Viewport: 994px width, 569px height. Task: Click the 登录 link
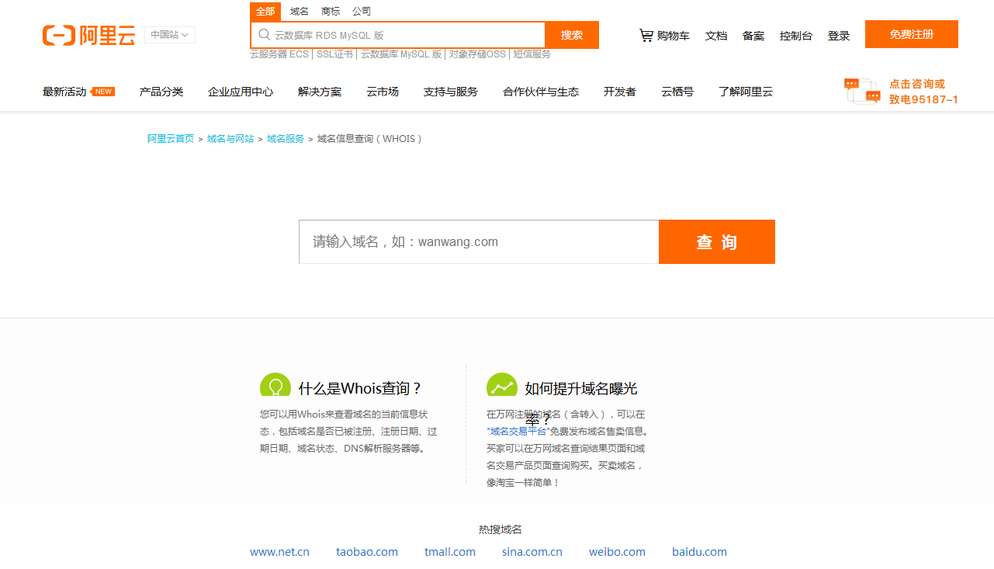pos(839,36)
